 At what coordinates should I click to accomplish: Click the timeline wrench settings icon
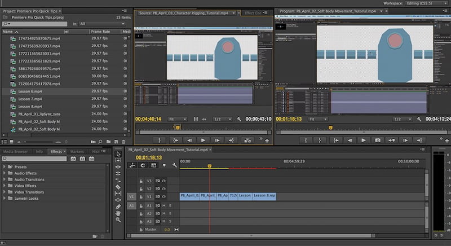pyautogui.click(x=174, y=165)
